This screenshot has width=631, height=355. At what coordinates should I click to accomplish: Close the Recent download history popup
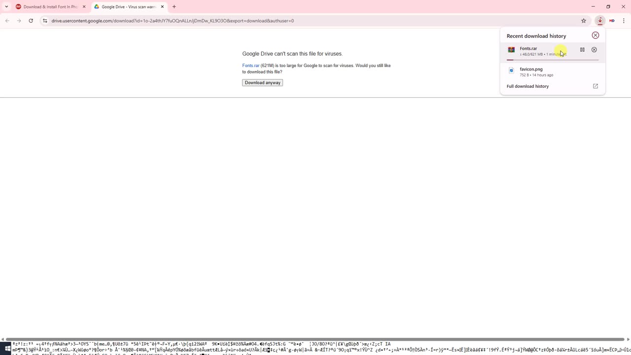coord(596,35)
